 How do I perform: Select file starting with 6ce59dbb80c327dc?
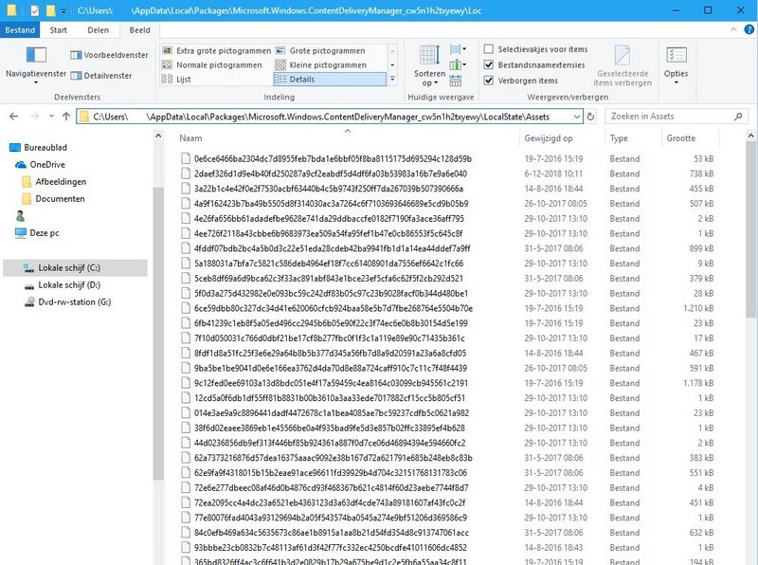pos(334,308)
